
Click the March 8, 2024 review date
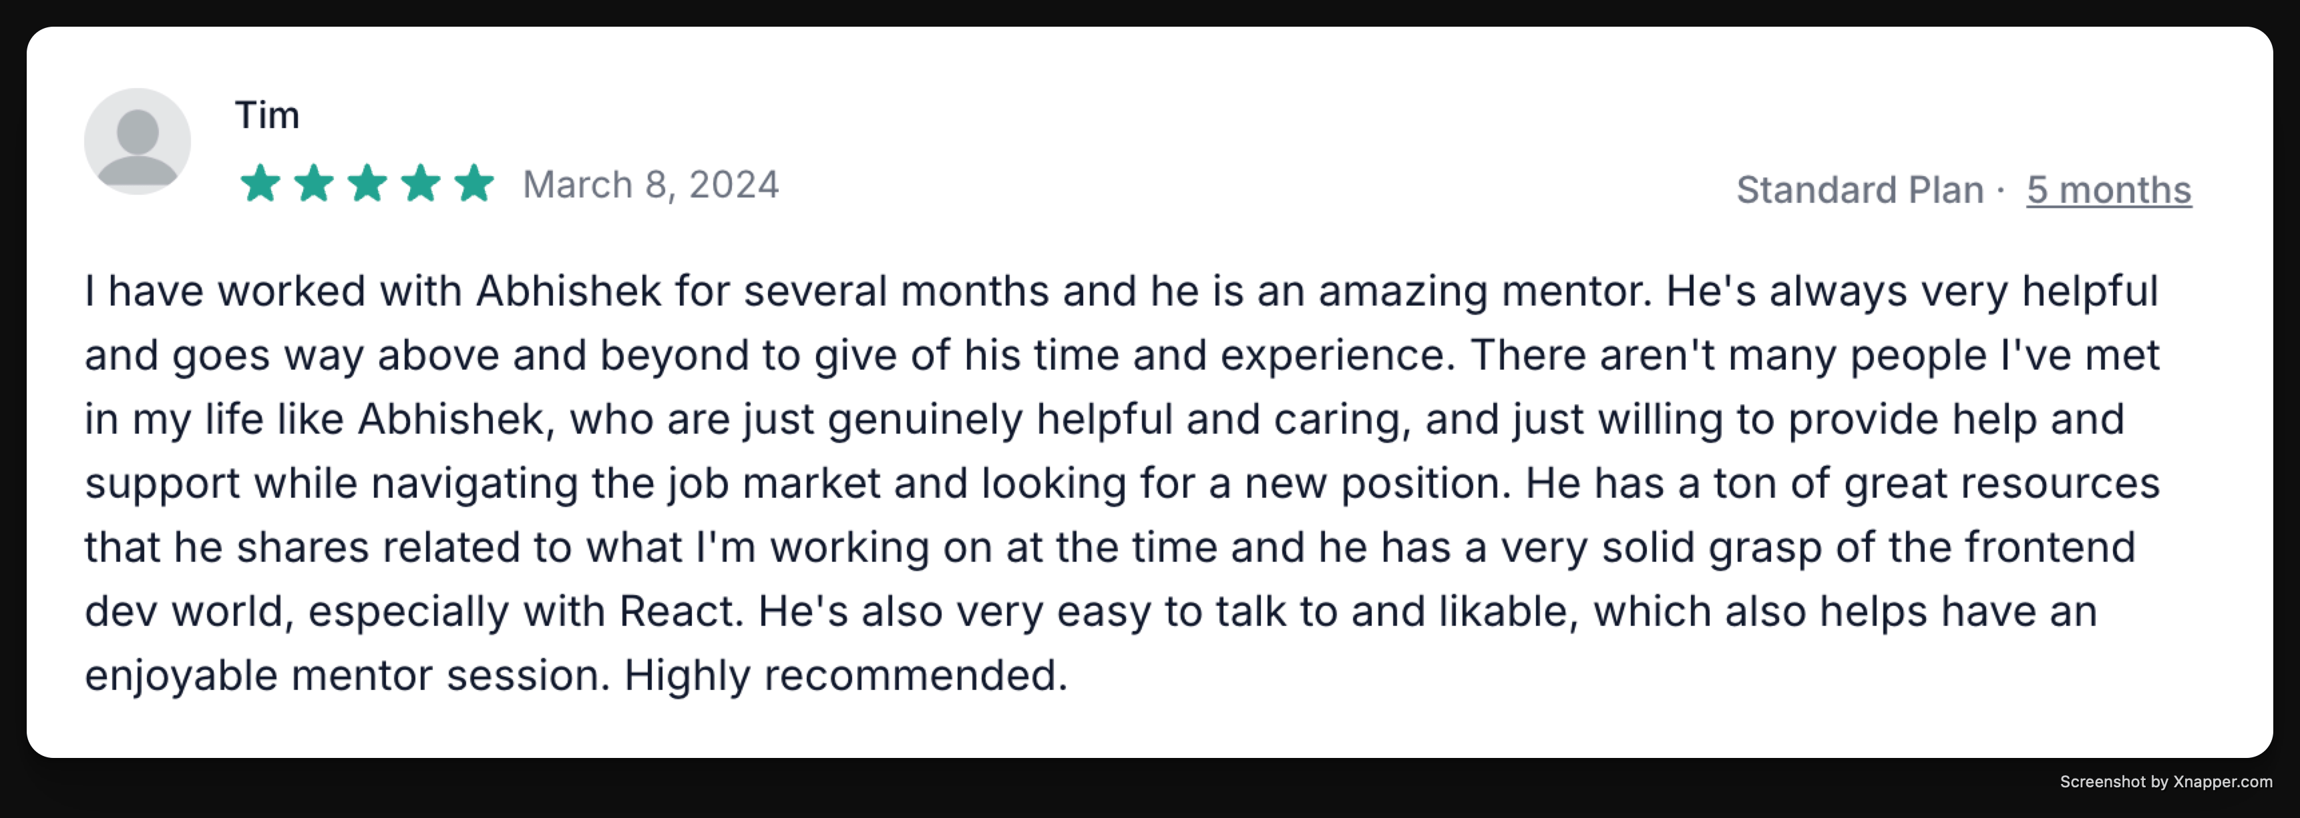click(651, 185)
